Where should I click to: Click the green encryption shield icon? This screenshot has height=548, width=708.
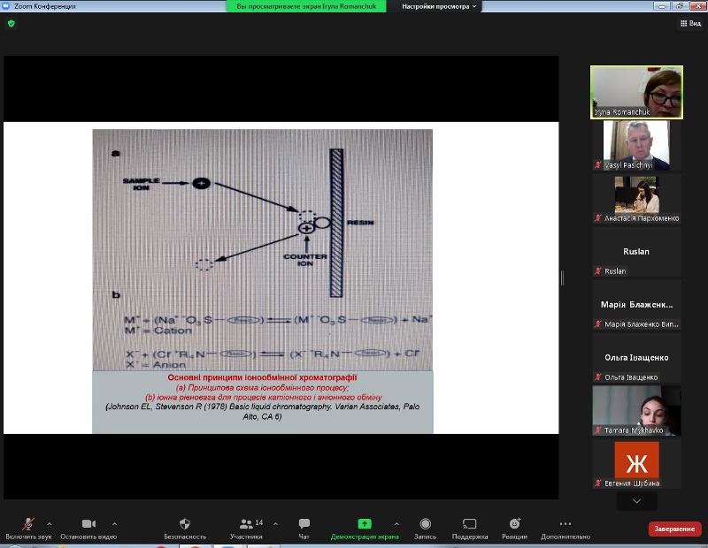[x=12, y=24]
